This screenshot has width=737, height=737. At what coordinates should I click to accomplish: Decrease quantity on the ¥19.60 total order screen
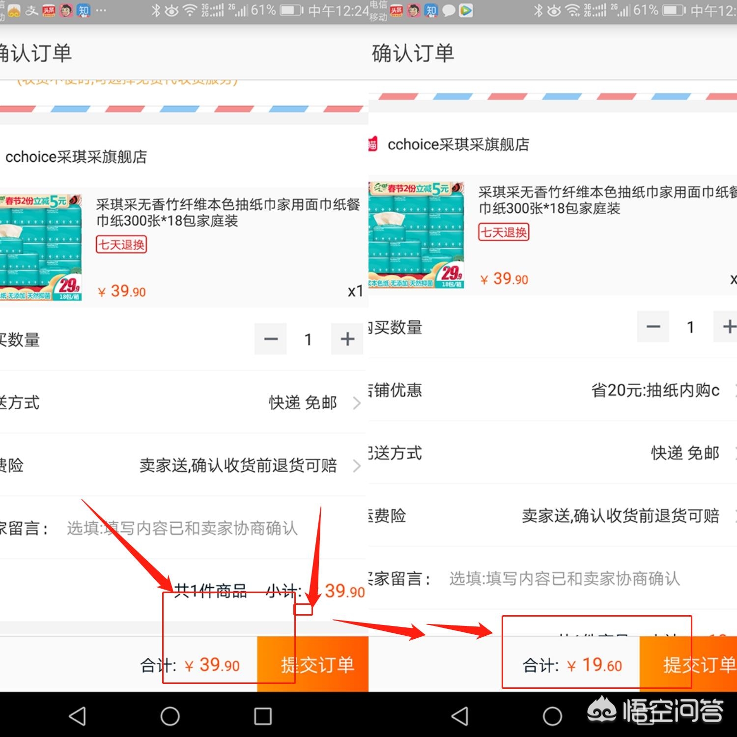(x=653, y=326)
